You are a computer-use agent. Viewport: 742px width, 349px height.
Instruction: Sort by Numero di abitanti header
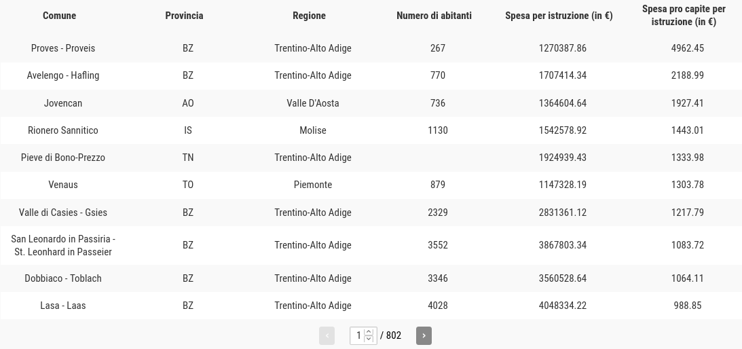(434, 16)
